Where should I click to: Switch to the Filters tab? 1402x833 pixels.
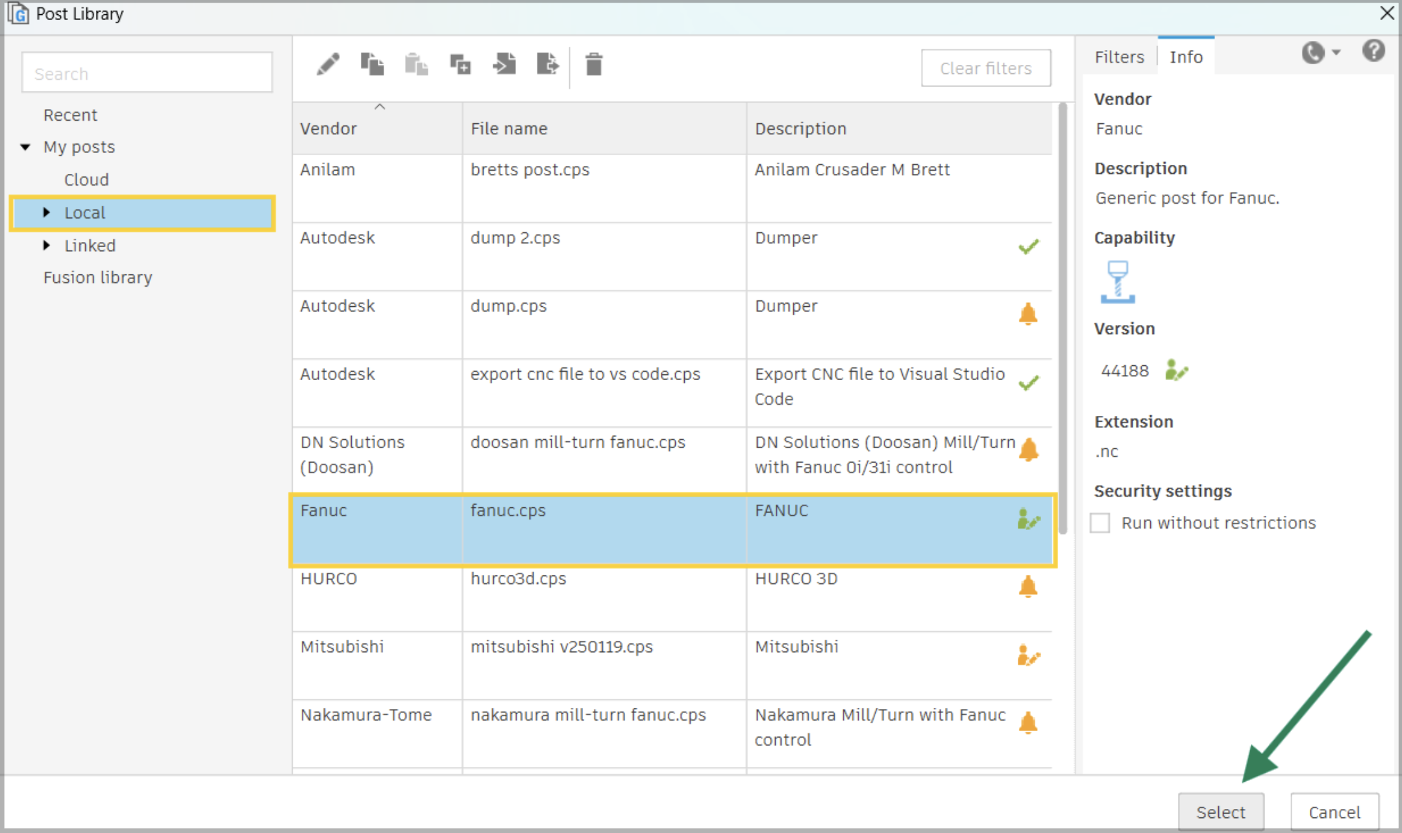(x=1118, y=56)
